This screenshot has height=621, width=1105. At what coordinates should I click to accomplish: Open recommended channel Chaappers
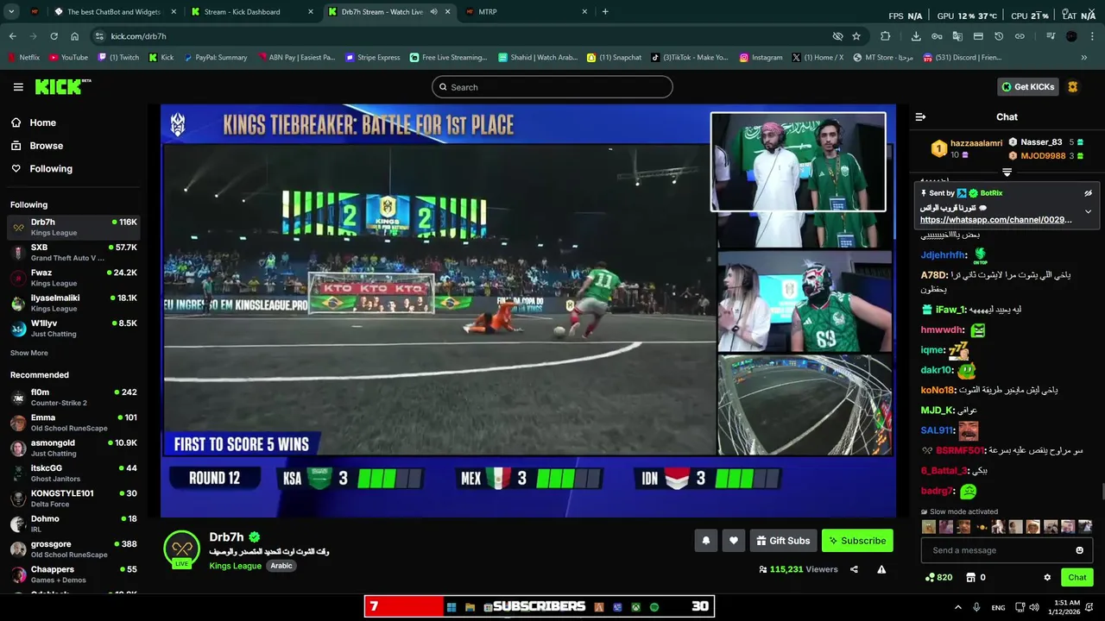pyautogui.click(x=73, y=574)
